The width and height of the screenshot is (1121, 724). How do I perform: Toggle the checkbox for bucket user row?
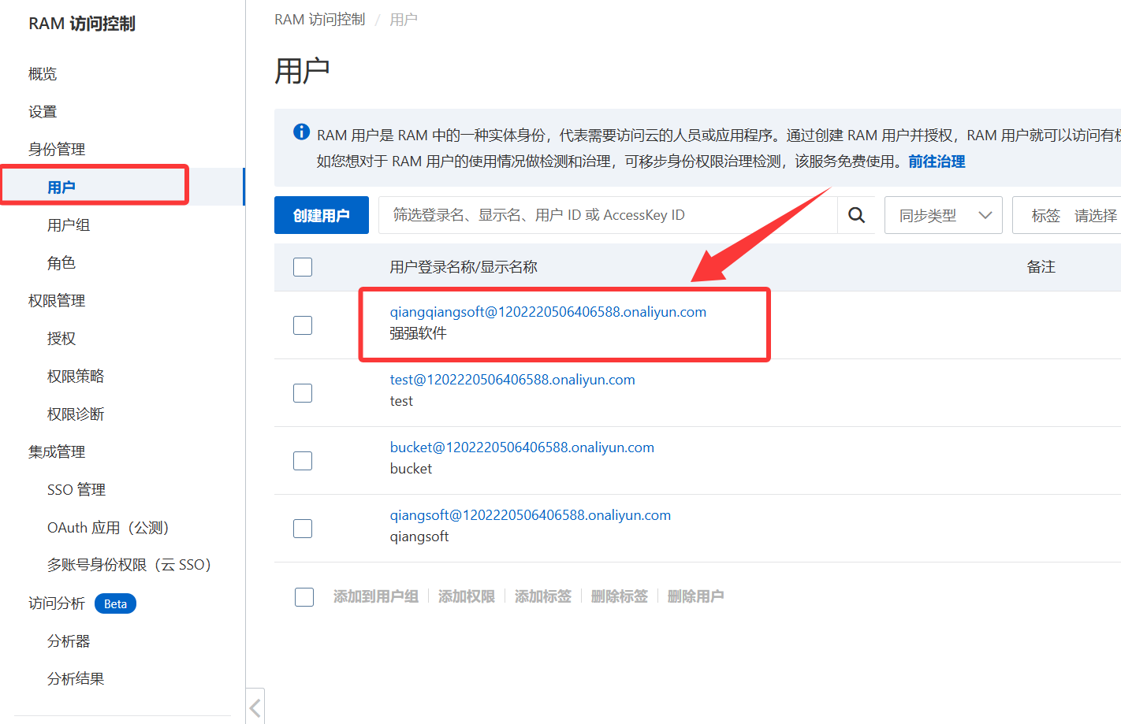point(303,461)
